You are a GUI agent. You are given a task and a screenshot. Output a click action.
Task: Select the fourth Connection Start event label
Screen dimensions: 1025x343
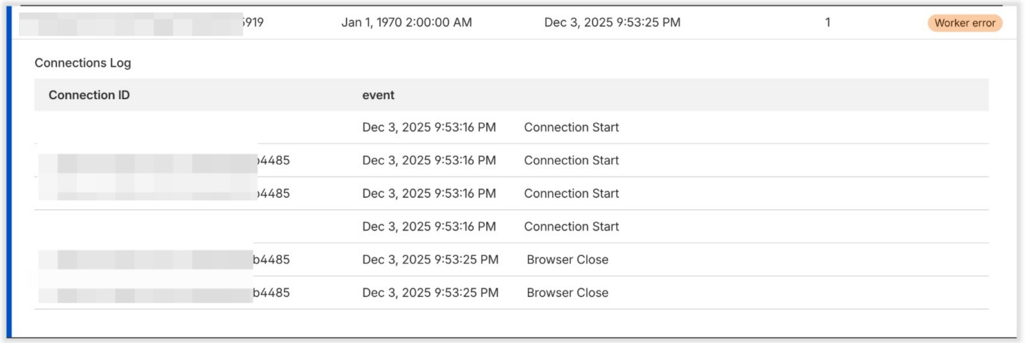[571, 227]
